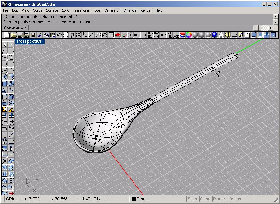This screenshot has height=204, width=280.
Task: Click the Rhinoceros title bar app icon
Action: pos(5,4)
